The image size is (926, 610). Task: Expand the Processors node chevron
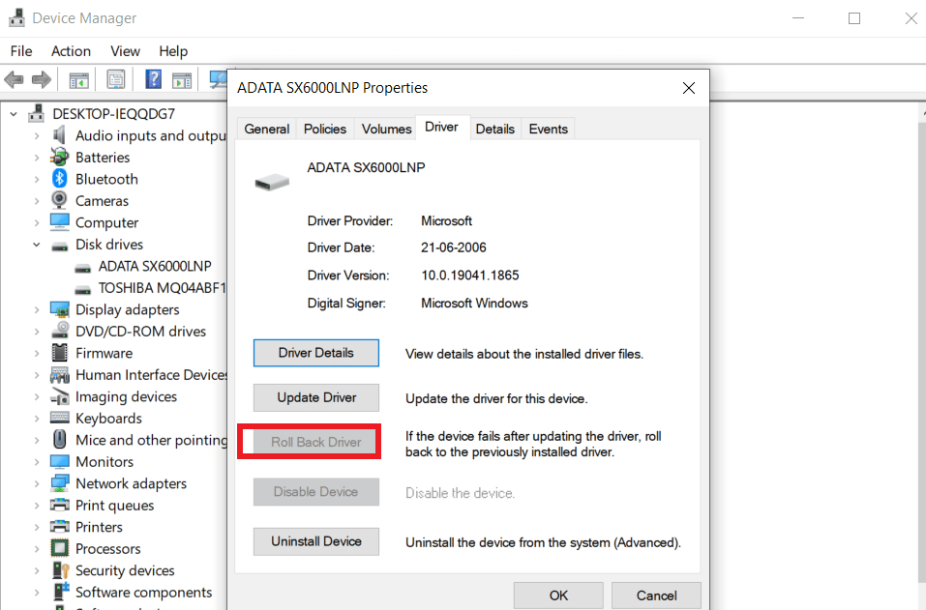pos(37,549)
